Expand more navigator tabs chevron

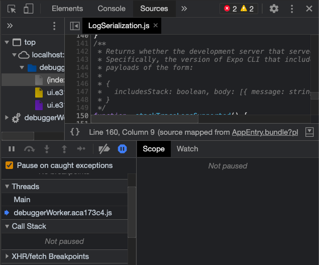coord(10,26)
